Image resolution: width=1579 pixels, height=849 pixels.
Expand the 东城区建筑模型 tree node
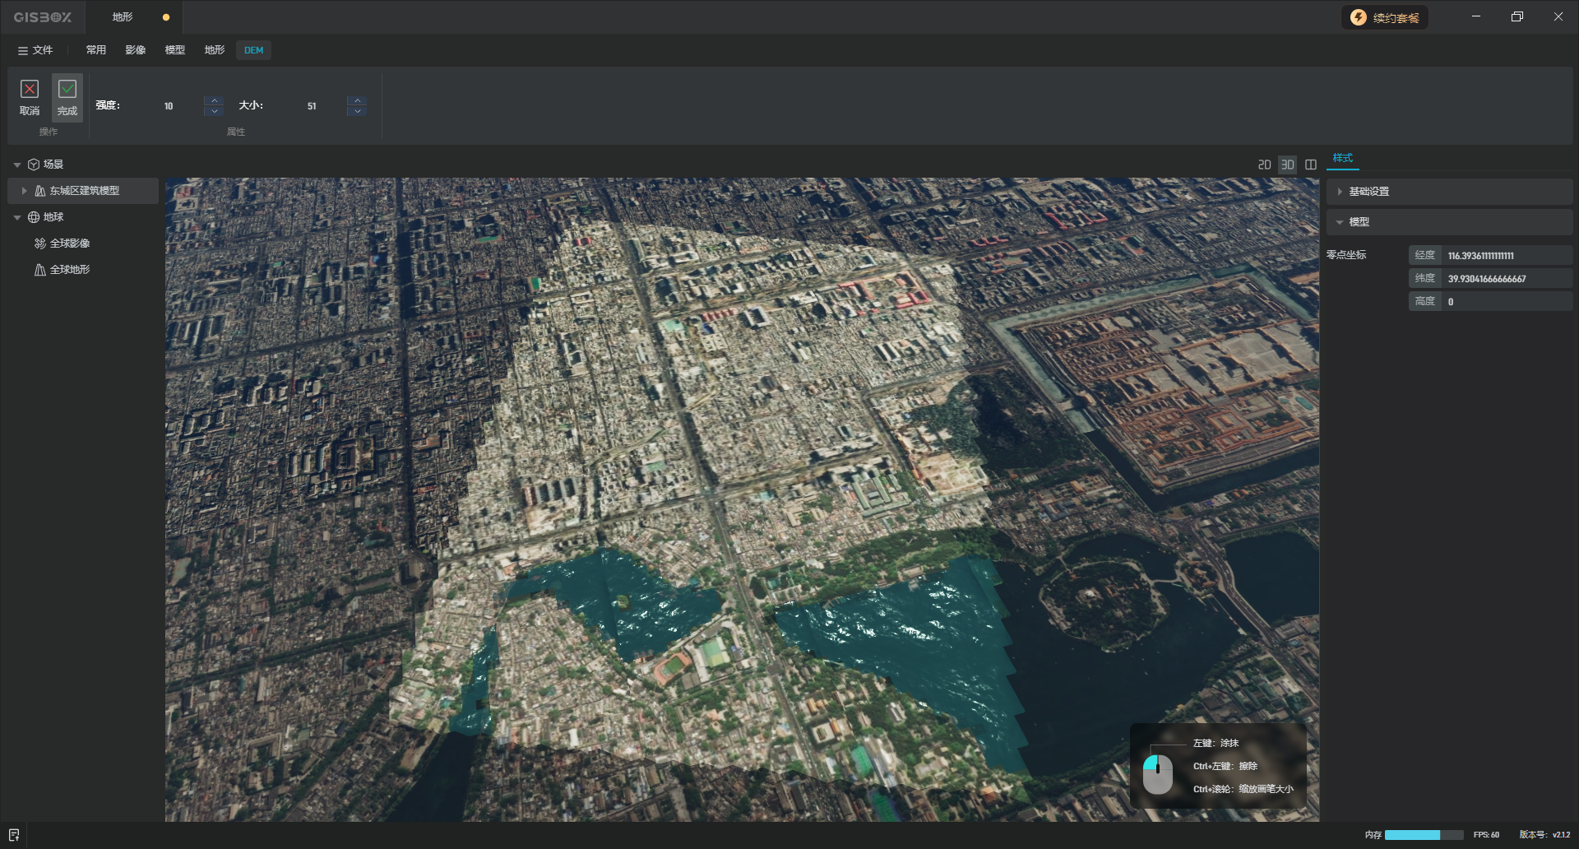(x=24, y=191)
